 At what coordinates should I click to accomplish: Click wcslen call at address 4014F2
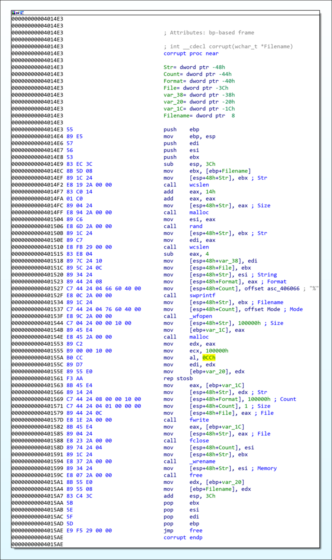(x=186, y=185)
